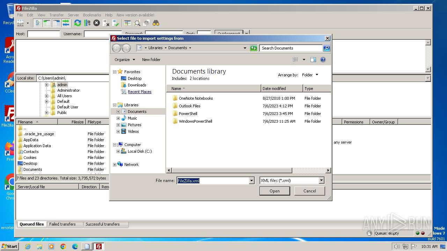This screenshot has height=251, width=447.
Task: Toggle the preview pane icon
Action: pos(313,60)
